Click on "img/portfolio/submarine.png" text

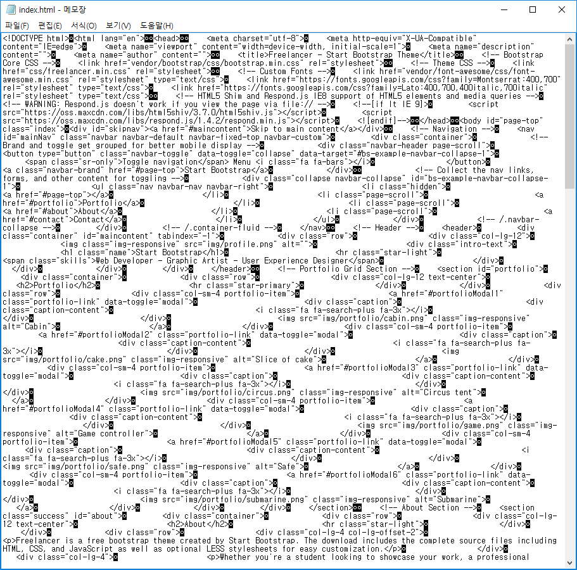tap(244, 499)
